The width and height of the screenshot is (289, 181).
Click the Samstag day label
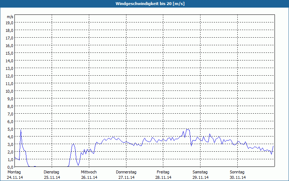(x=200, y=172)
